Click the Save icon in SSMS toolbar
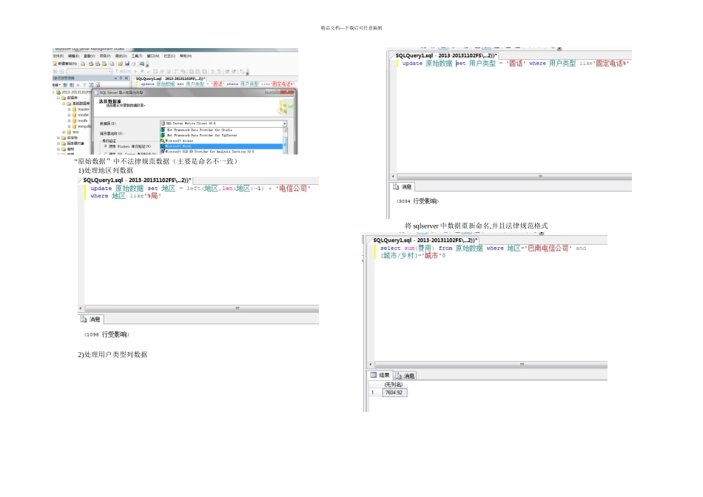Viewport: 703px width, 497px height. coord(127,64)
